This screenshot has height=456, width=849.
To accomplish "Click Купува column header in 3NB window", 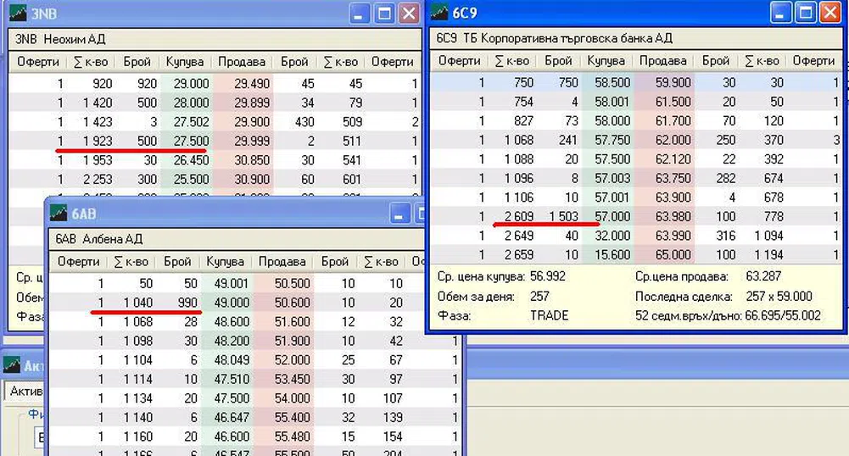I will click(184, 62).
